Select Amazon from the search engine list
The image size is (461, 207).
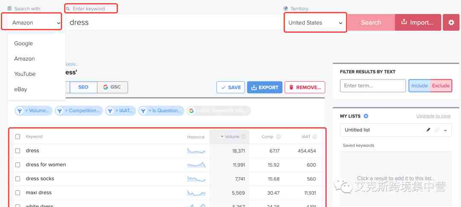24,59
